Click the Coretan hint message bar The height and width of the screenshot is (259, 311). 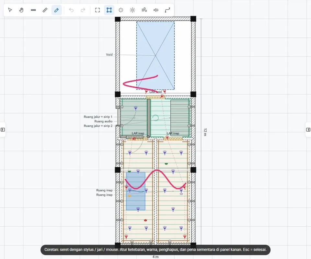tap(155, 250)
